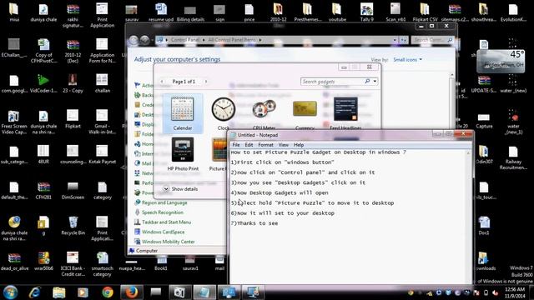Click the Search Control Panel field
The image size is (534, 300).
pos(433,40)
